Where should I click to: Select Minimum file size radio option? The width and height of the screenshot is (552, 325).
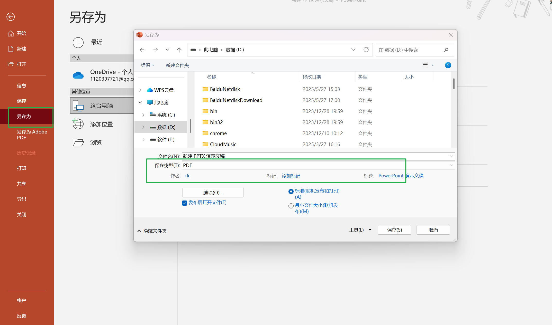291,206
